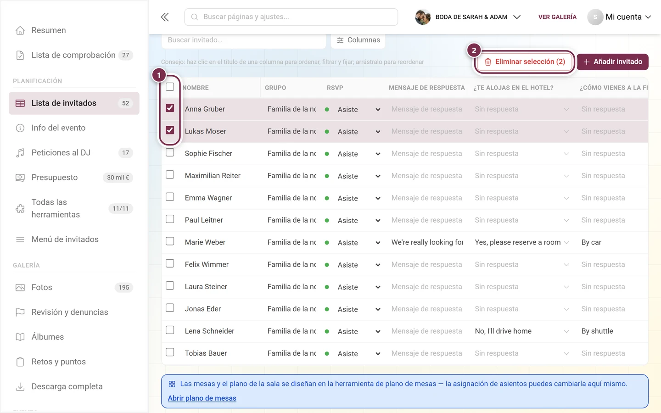
Task: Sort by the NOMBRE column header
Action: point(196,88)
